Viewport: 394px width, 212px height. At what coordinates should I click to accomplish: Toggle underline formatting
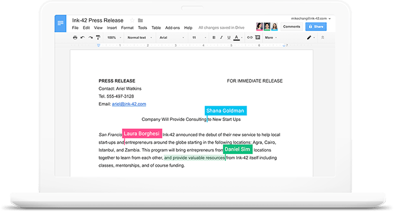[x=229, y=38]
